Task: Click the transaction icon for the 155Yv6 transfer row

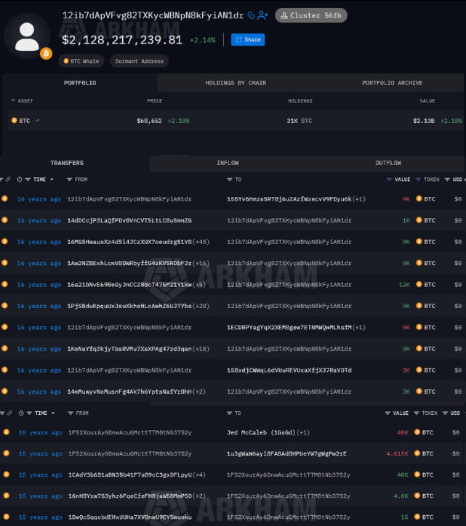Action: coord(4,198)
